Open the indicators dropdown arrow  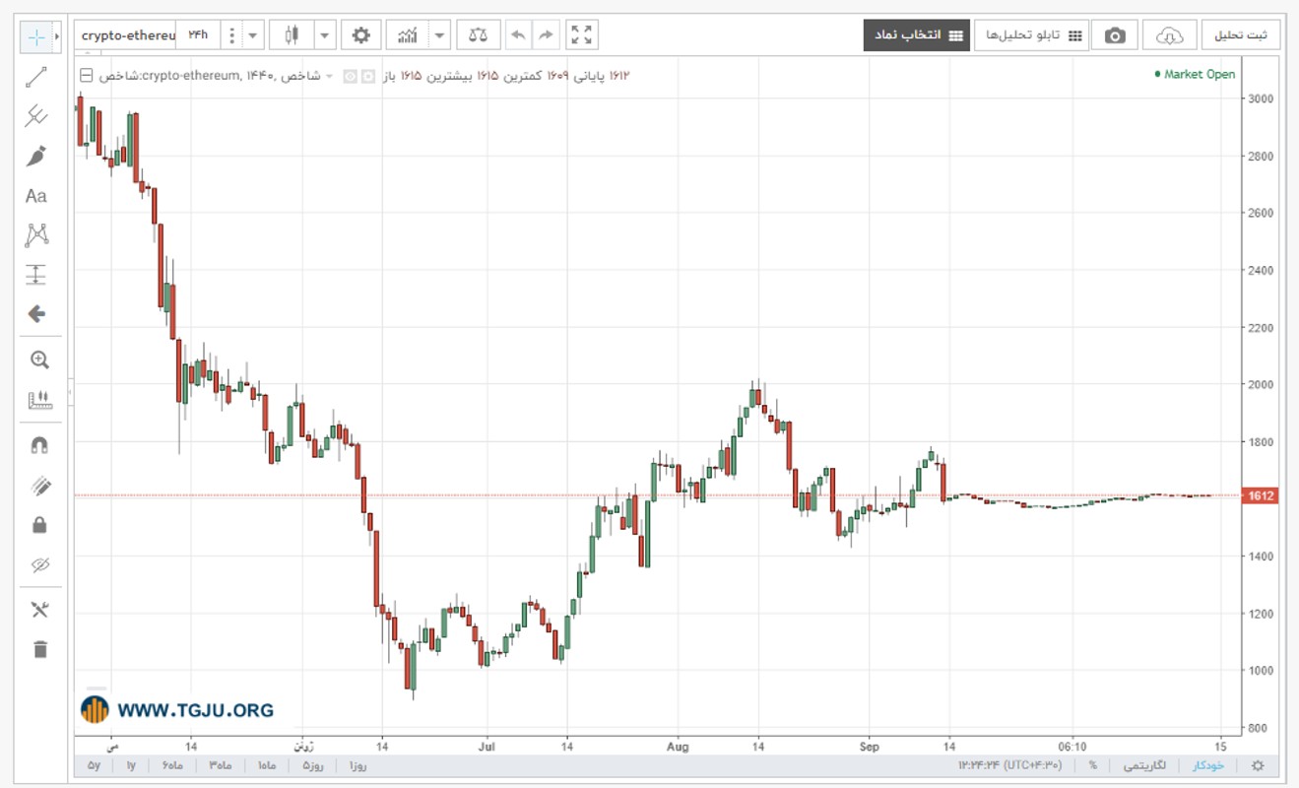[440, 35]
